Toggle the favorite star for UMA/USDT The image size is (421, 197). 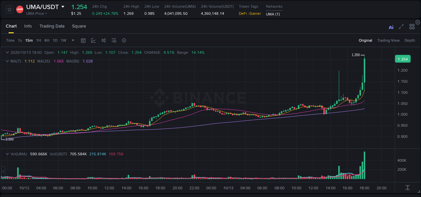tap(9, 9)
